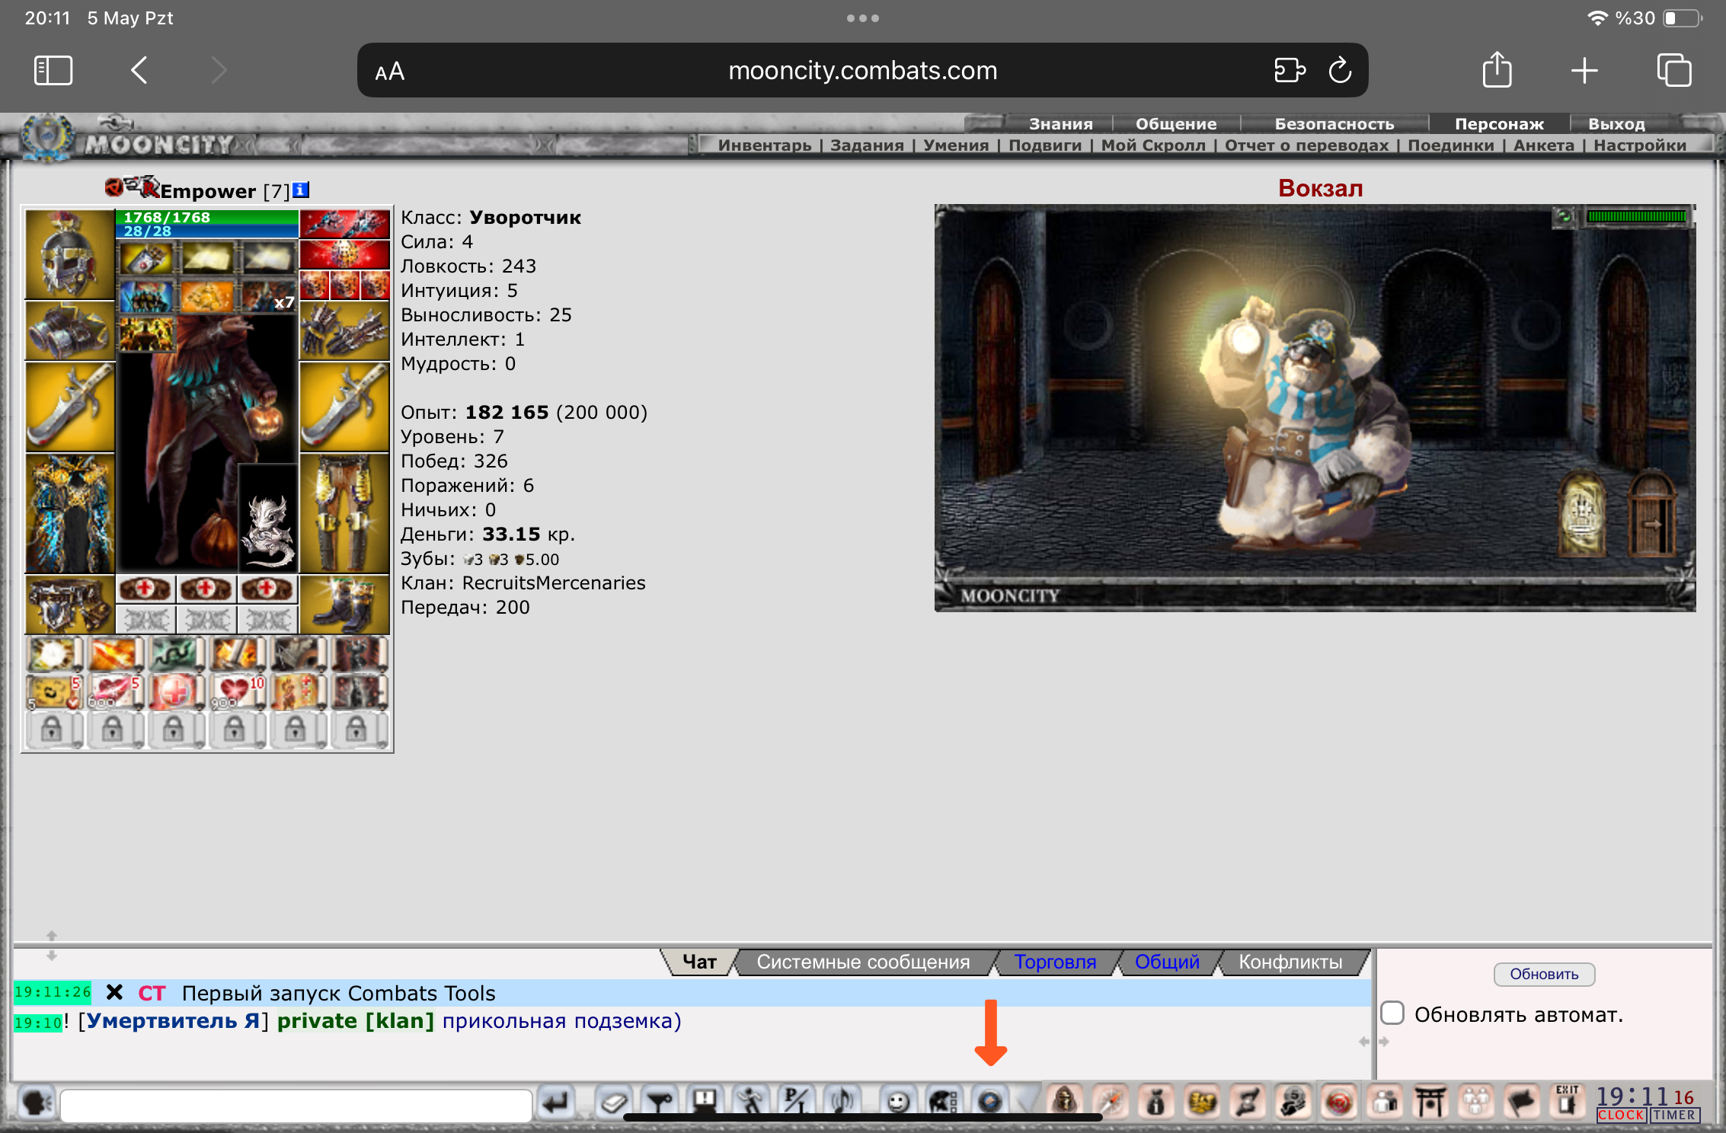Open the info icon next to Empower
This screenshot has height=1133, width=1726.
[x=301, y=190]
